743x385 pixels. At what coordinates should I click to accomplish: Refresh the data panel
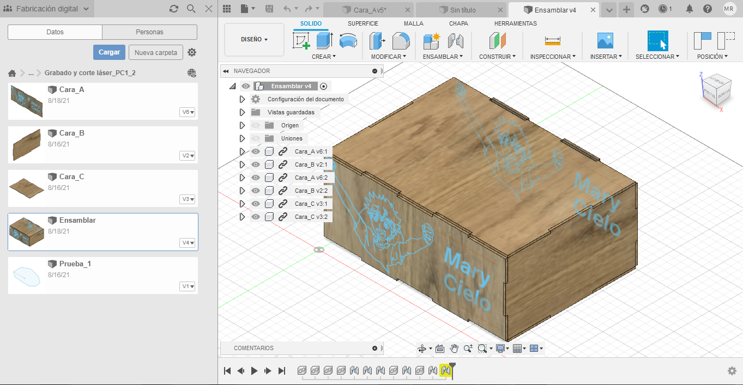(174, 9)
